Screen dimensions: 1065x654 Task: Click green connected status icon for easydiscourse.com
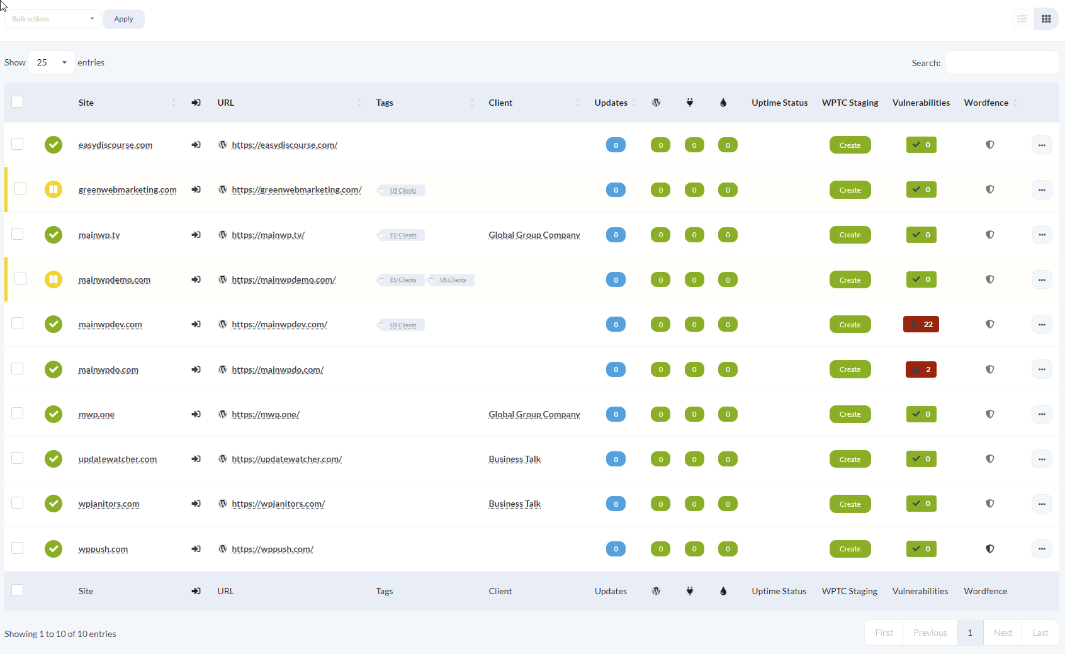[54, 145]
